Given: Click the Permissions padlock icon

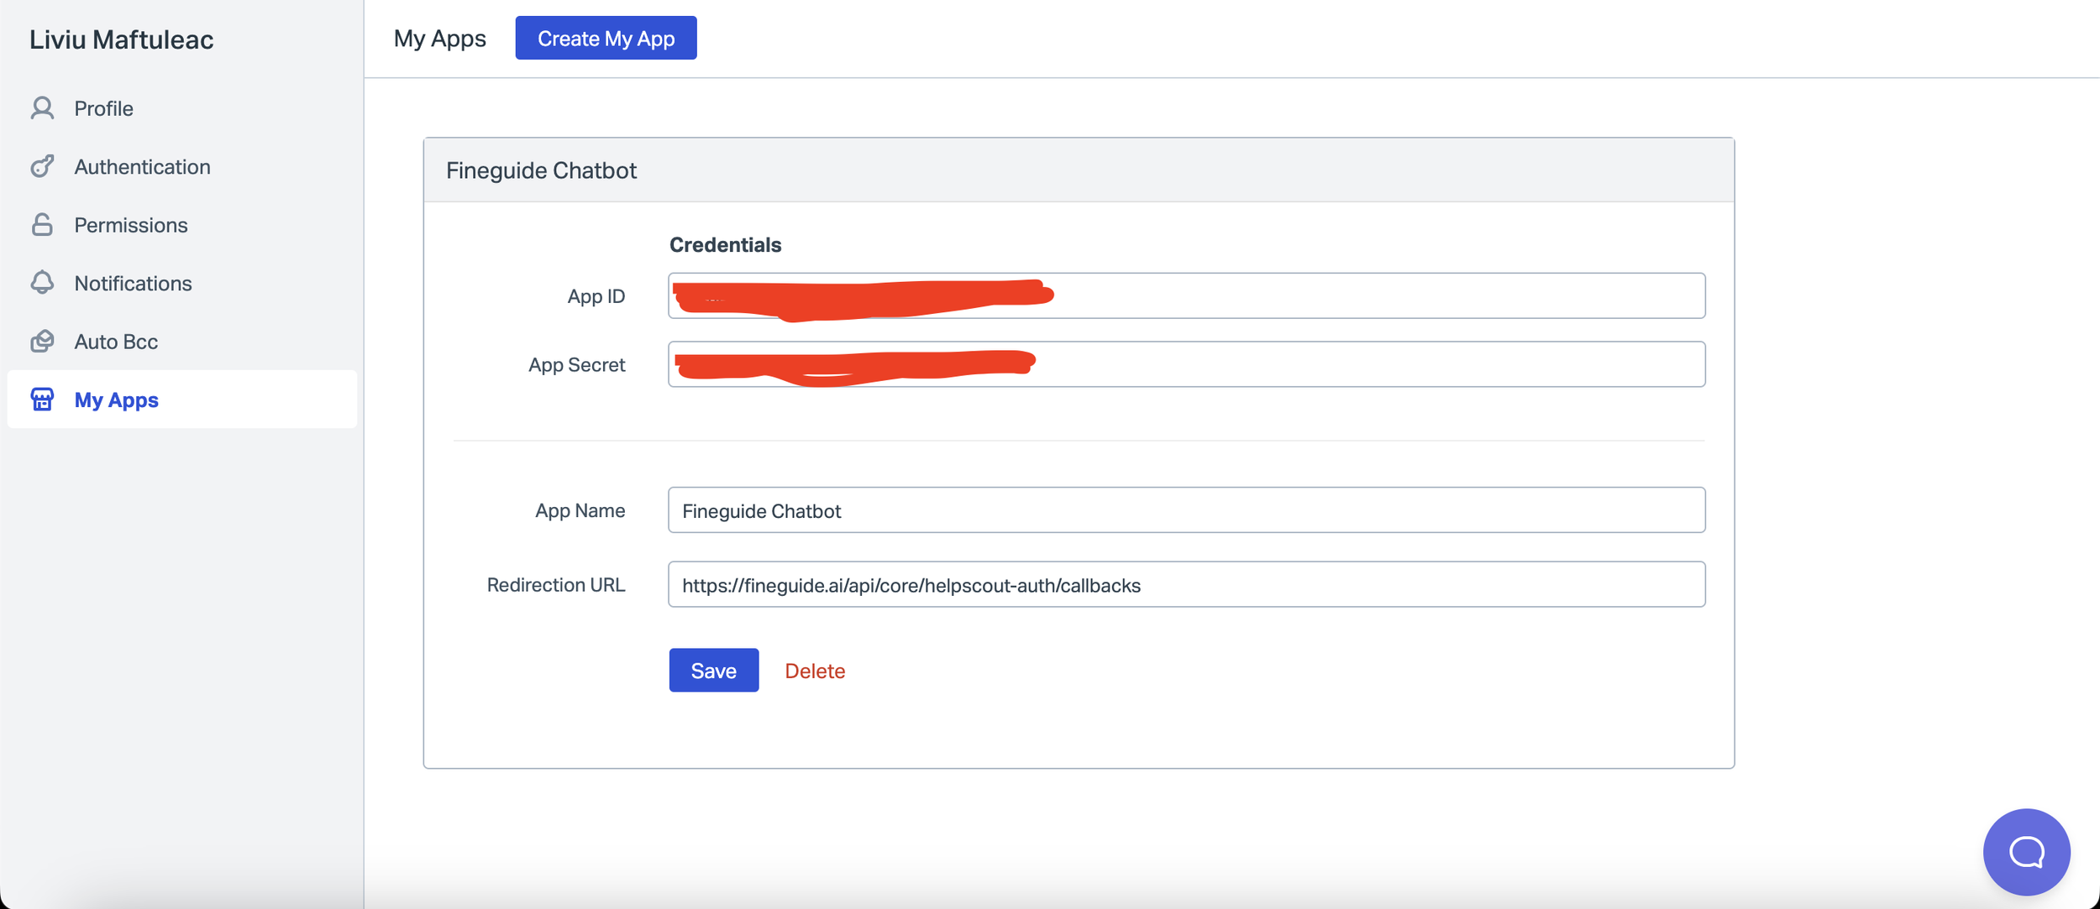Looking at the screenshot, I should pyautogui.click(x=42, y=225).
